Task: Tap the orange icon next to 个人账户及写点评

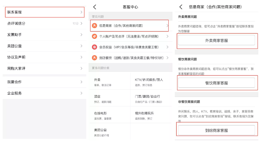Action: coord(95,37)
